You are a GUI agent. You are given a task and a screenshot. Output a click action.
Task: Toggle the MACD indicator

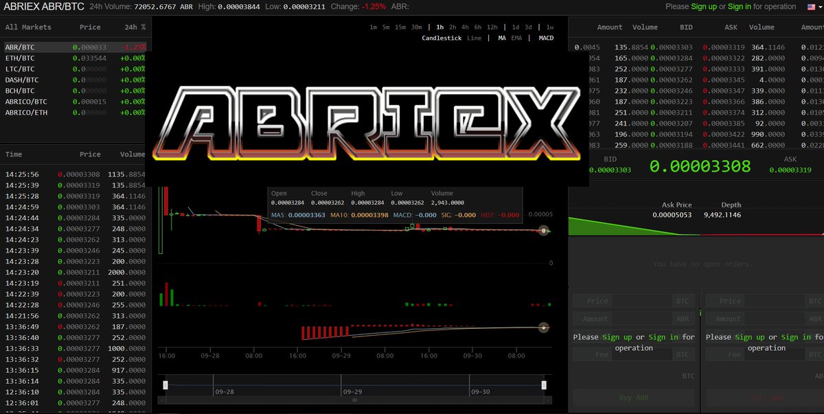pyautogui.click(x=546, y=38)
